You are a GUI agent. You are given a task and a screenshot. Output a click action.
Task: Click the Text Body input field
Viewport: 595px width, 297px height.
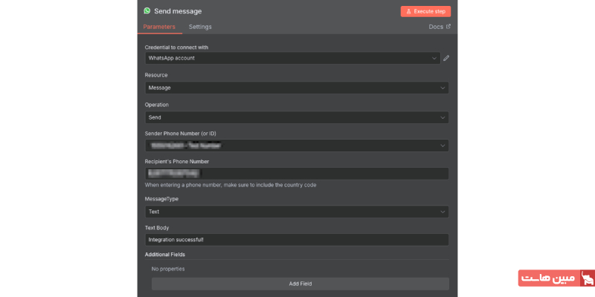[x=296, y=240]
